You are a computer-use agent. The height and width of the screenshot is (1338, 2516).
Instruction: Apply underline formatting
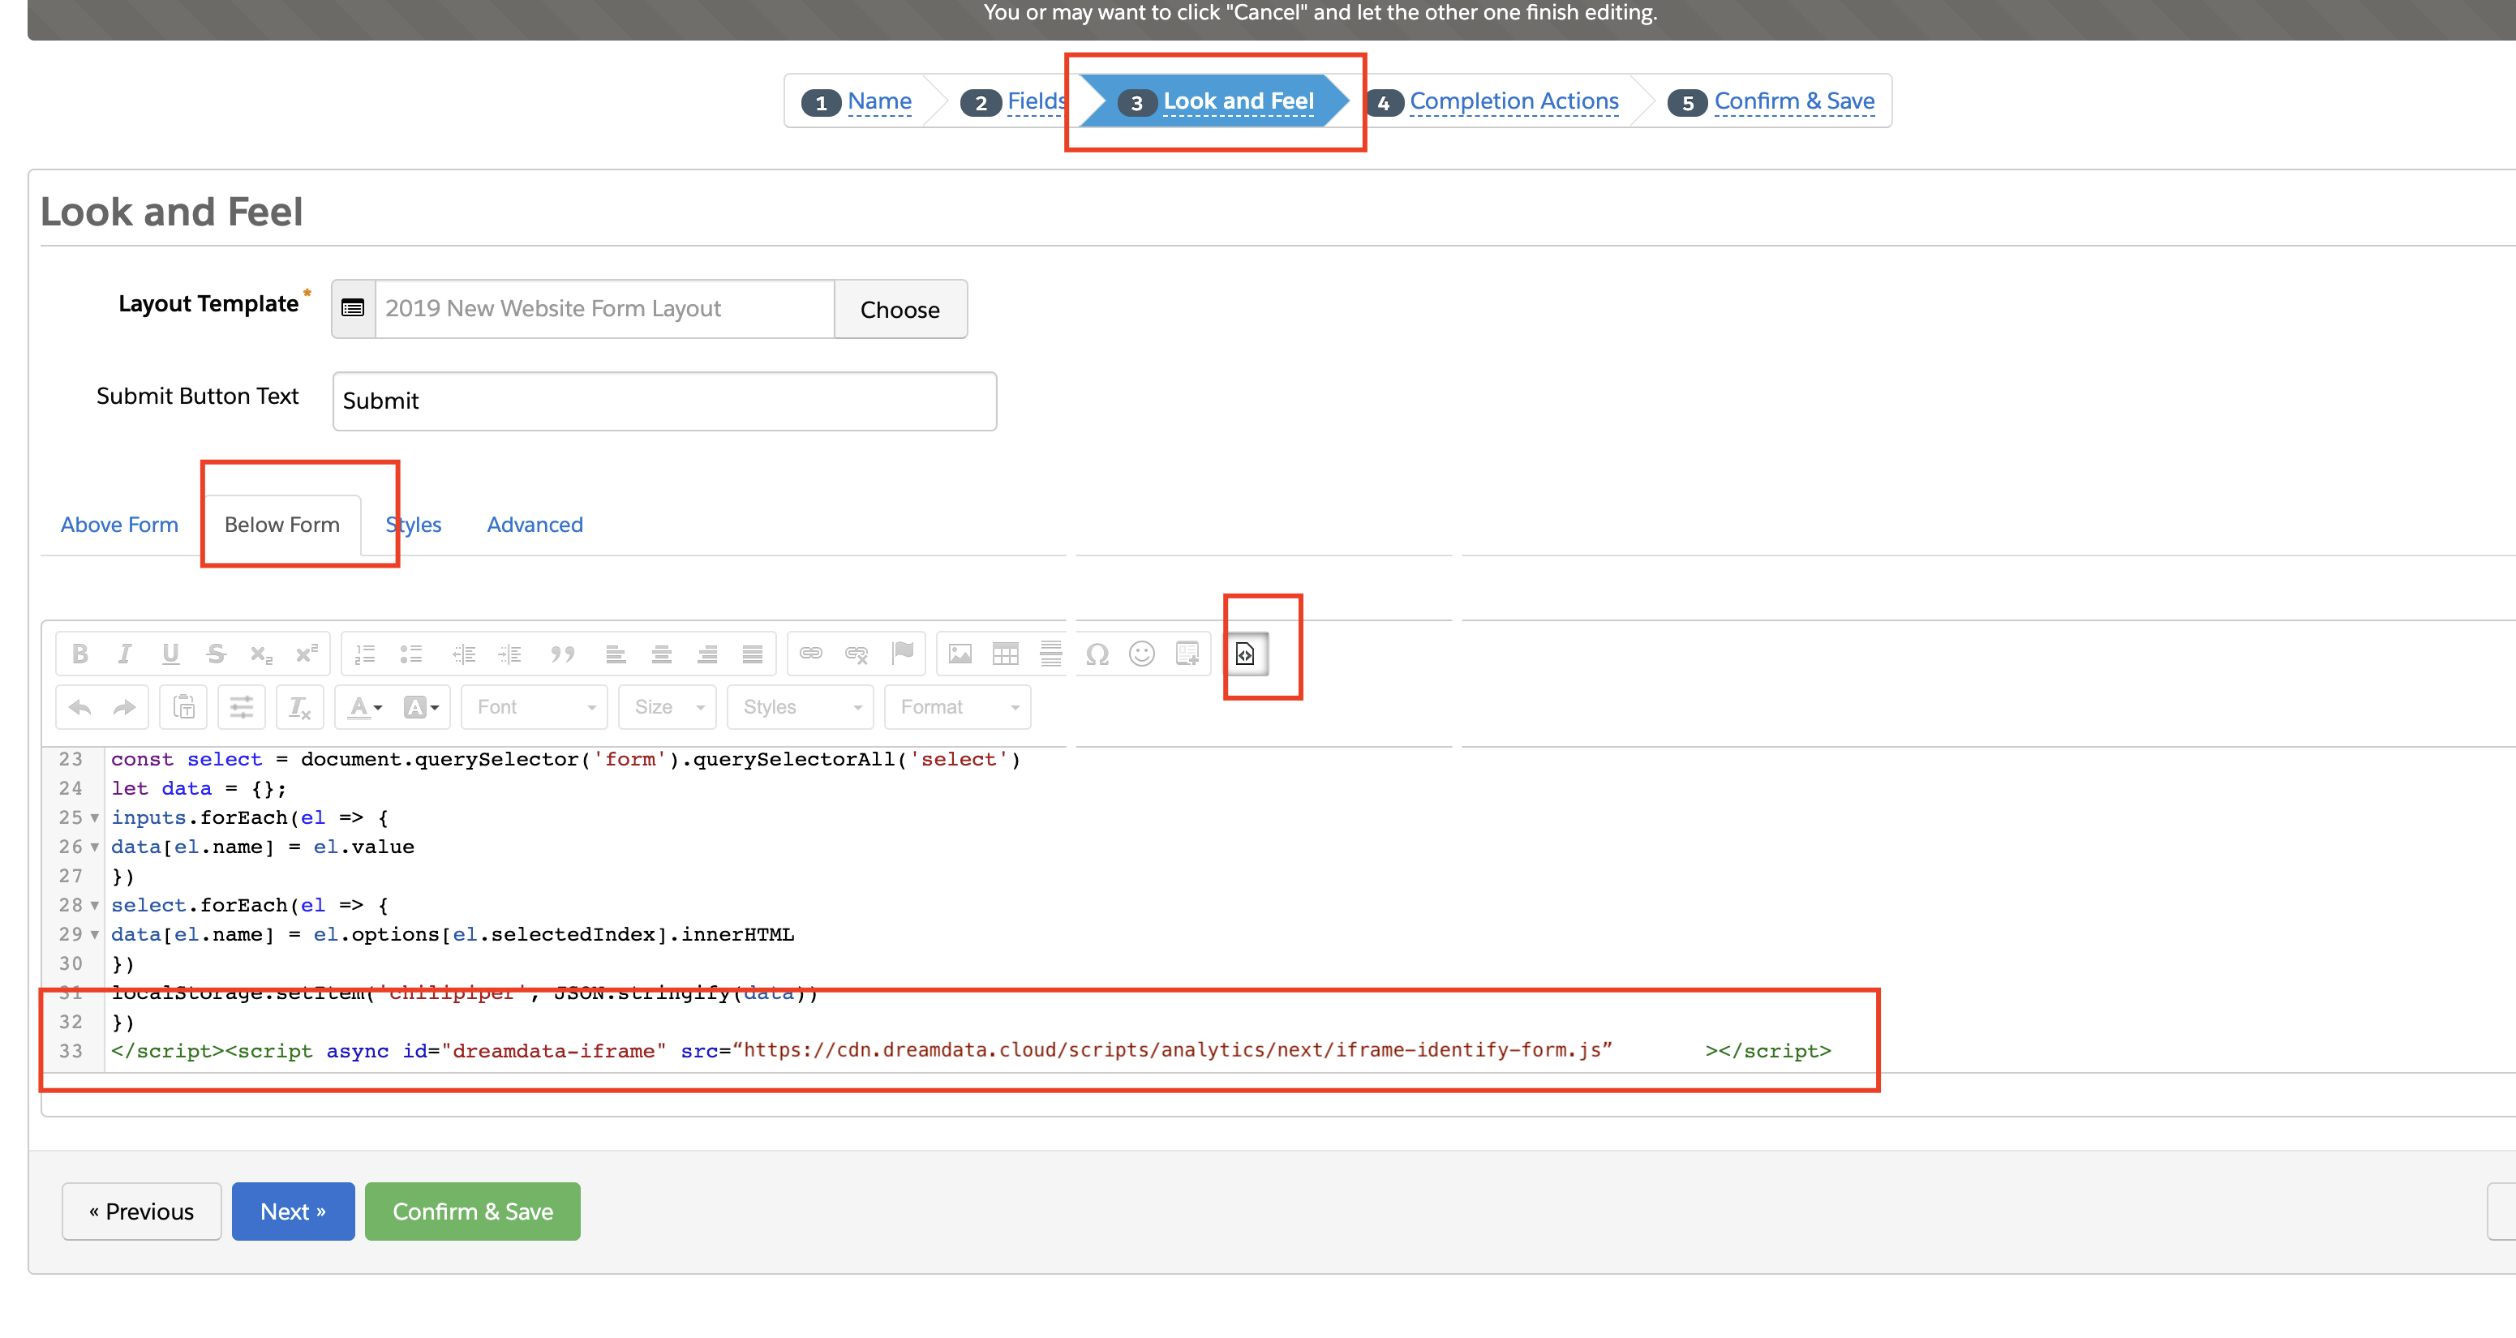(x=171, y=654)
